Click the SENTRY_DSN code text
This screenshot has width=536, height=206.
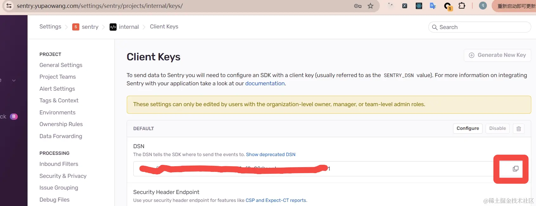(399, 76)
